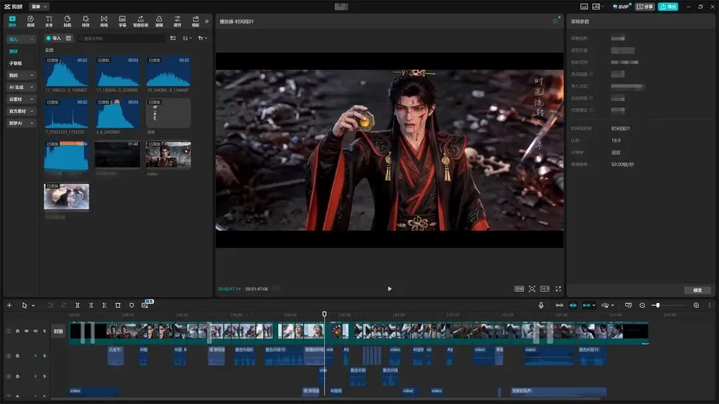
Task: Play the video in the preview player
Action: [389, 289]
